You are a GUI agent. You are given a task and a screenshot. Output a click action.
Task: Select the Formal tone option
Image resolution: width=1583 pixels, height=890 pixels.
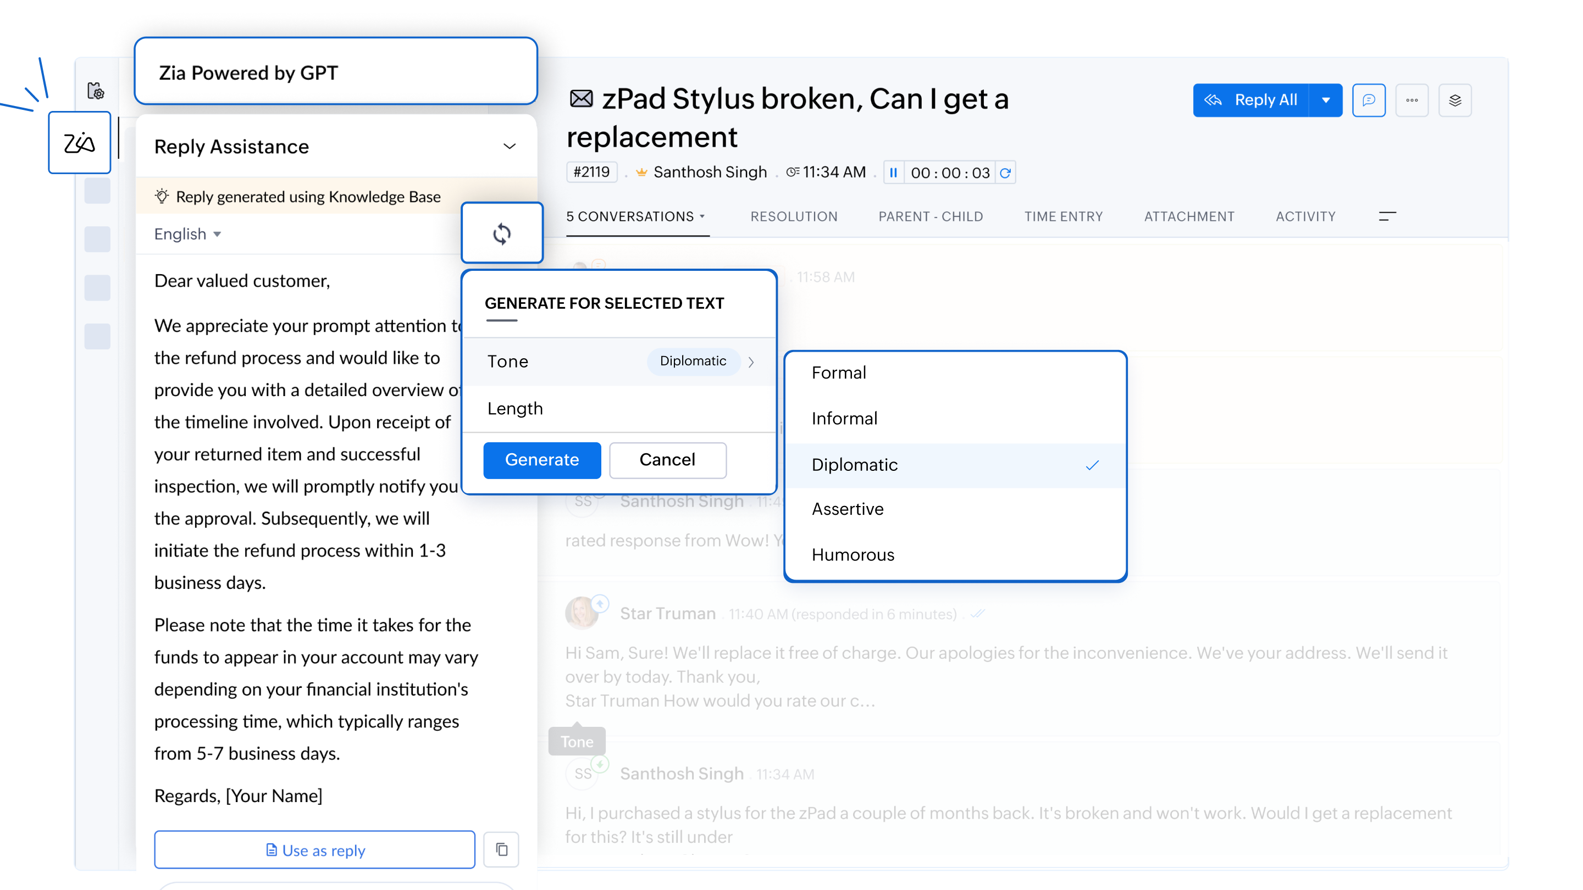[x=839, y=373]
